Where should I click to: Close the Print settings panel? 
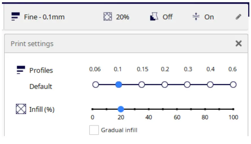click(x=239, y=44)
